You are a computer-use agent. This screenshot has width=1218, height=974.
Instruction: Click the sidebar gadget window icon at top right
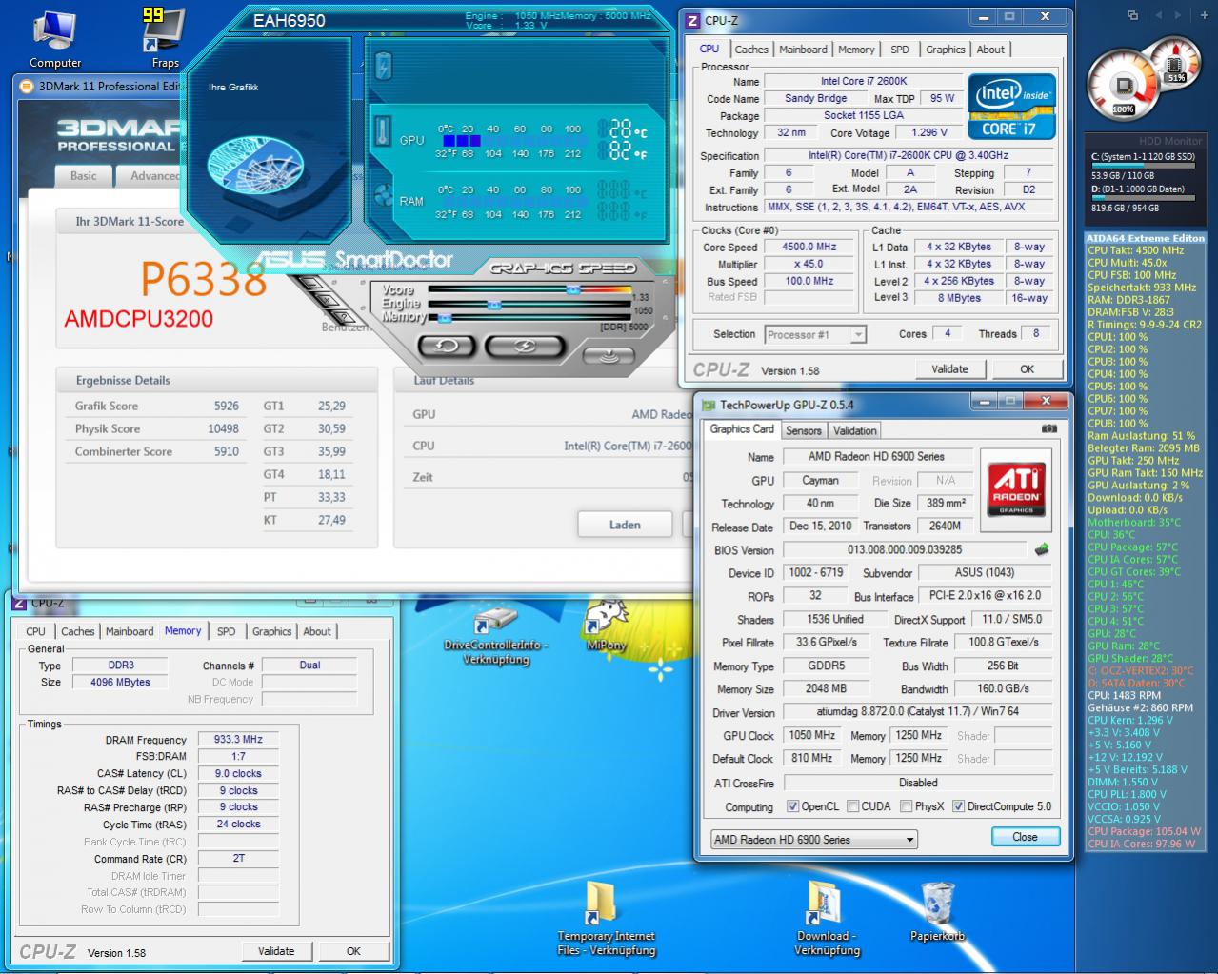[x=1132, y=15]
